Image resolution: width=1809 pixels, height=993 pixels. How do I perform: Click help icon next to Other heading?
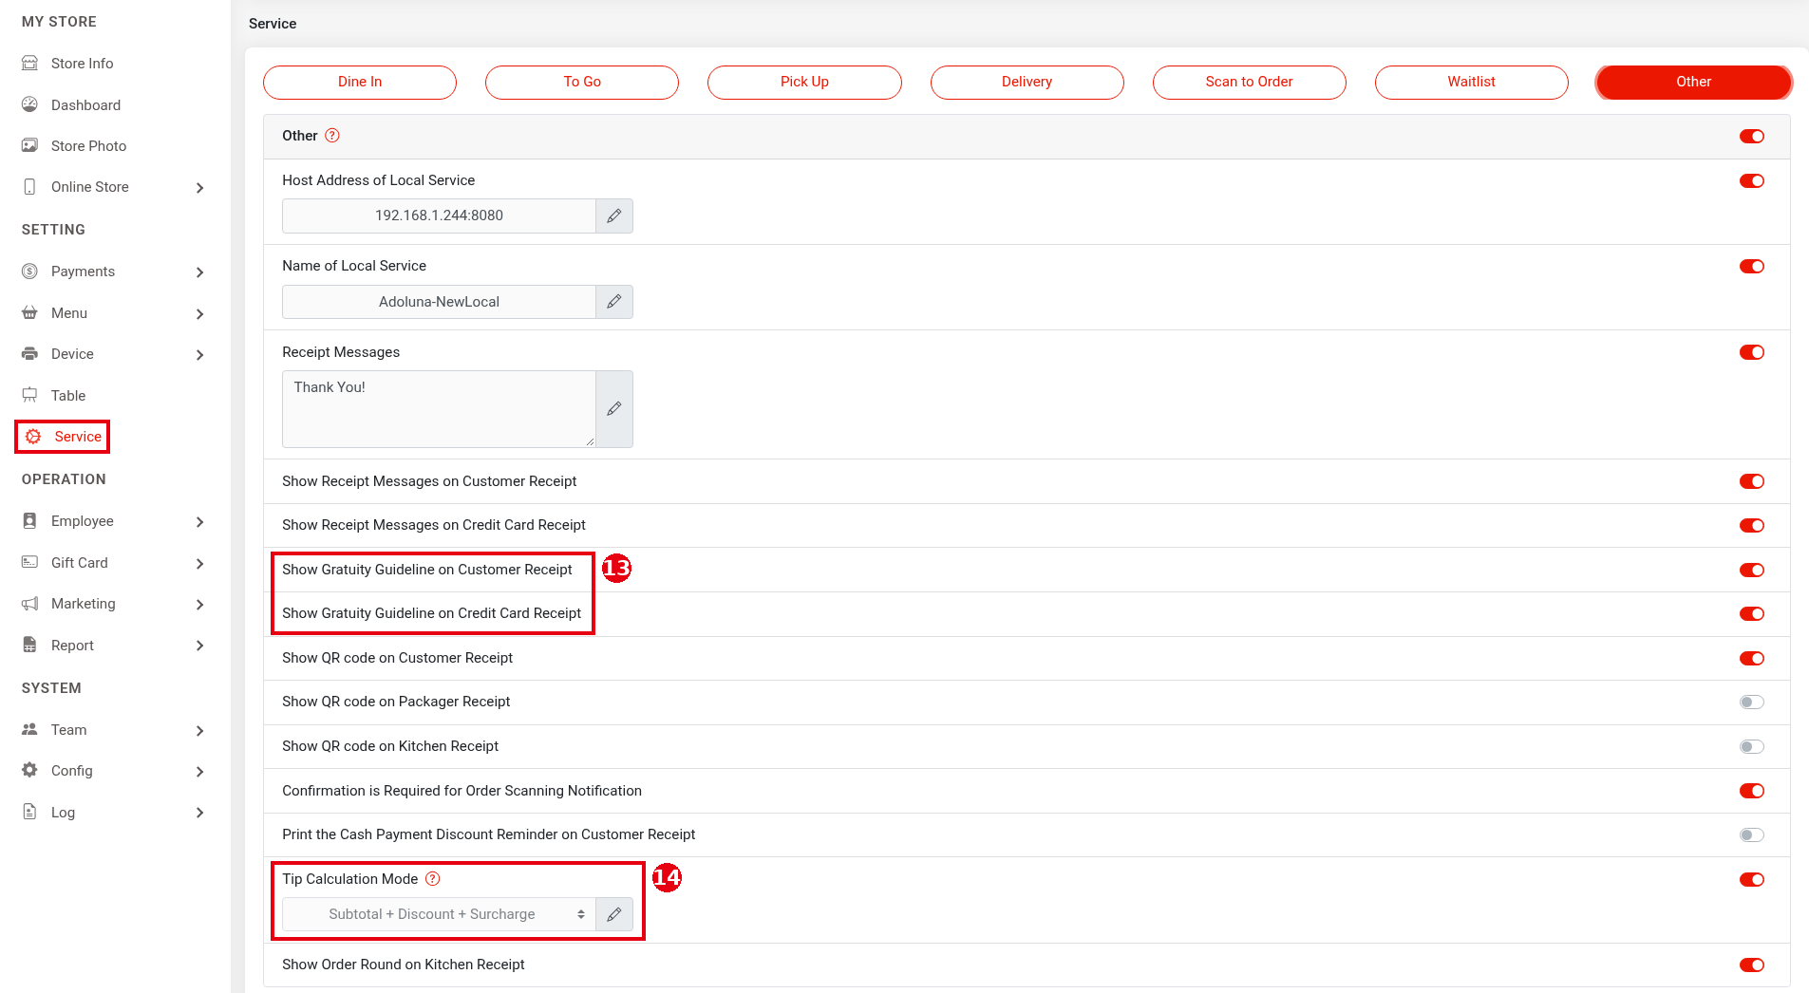(332, 136)
